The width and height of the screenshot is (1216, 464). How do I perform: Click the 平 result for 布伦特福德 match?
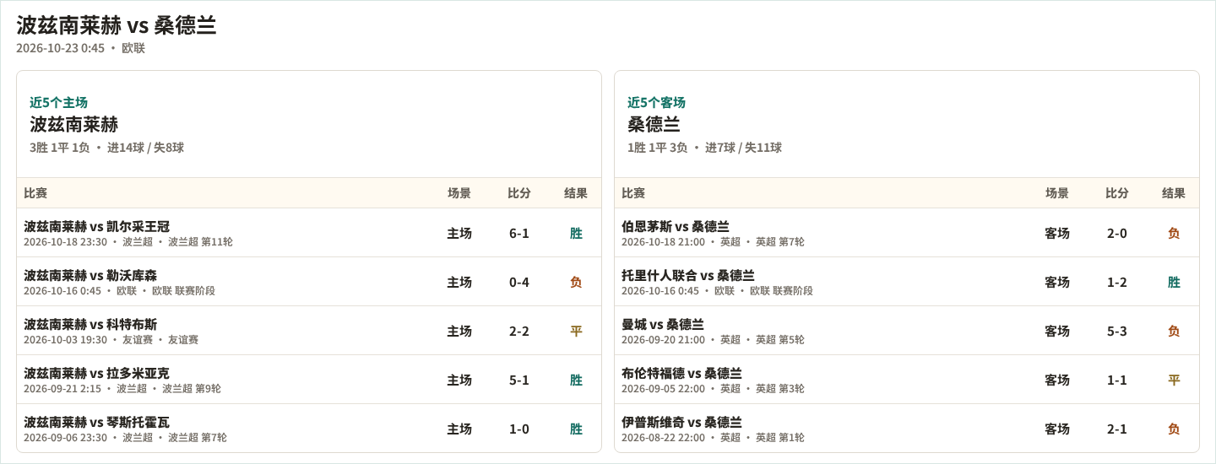click(1174, 380)
